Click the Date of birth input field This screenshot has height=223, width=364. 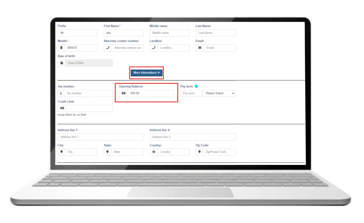[89, 63]
